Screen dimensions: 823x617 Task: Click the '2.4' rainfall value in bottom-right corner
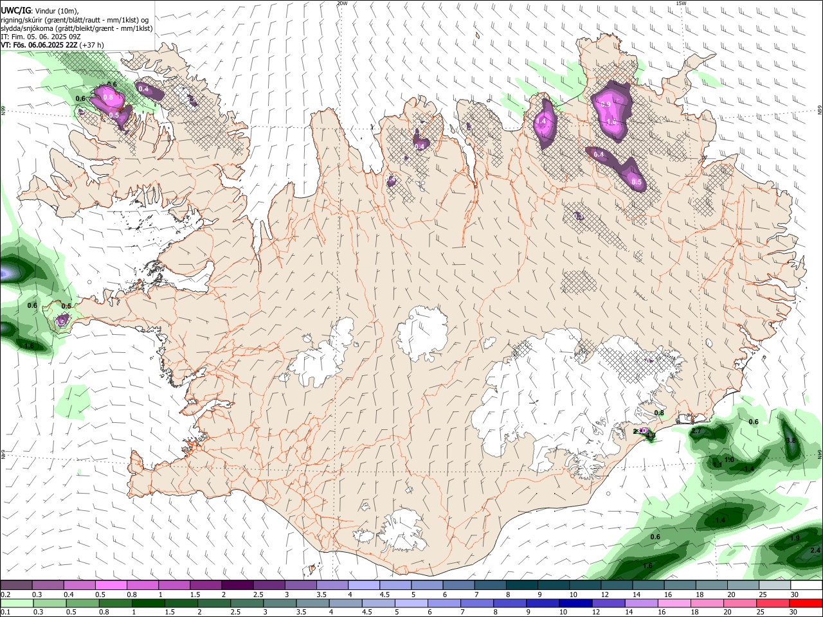pos(815,550)
